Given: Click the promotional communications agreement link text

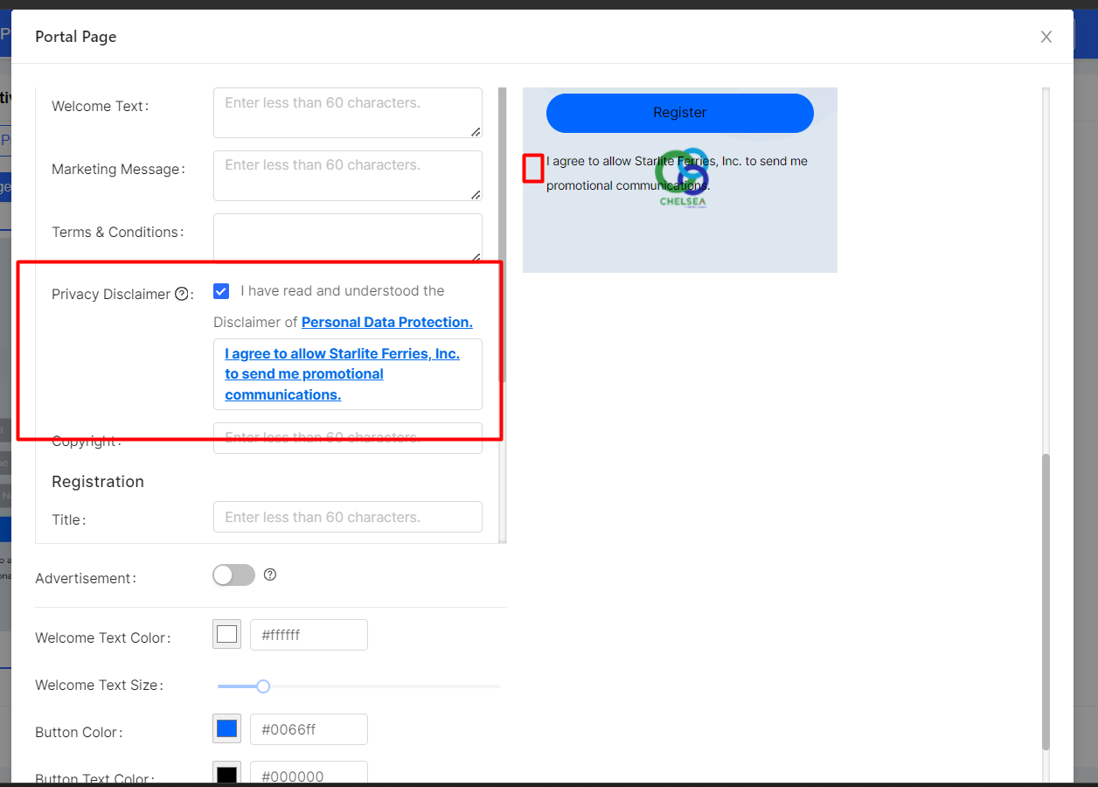Looking at the screenshot, I should click(x=342, y=374).
